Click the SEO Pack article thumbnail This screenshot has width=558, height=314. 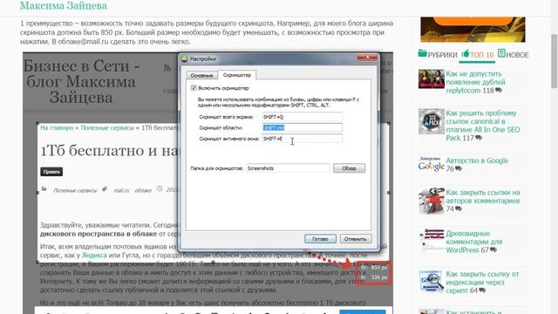[432, 121]
